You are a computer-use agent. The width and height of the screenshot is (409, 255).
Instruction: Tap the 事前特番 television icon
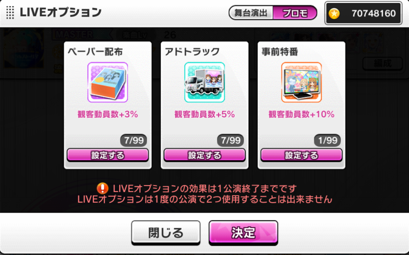[301, 82]
